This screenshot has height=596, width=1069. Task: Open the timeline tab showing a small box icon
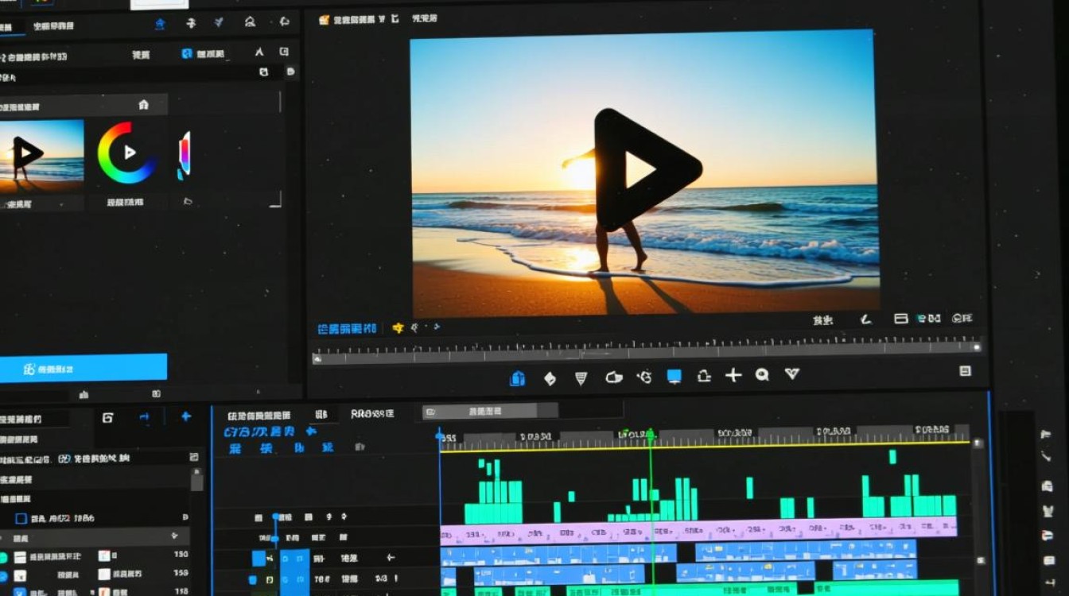[490, 412]
